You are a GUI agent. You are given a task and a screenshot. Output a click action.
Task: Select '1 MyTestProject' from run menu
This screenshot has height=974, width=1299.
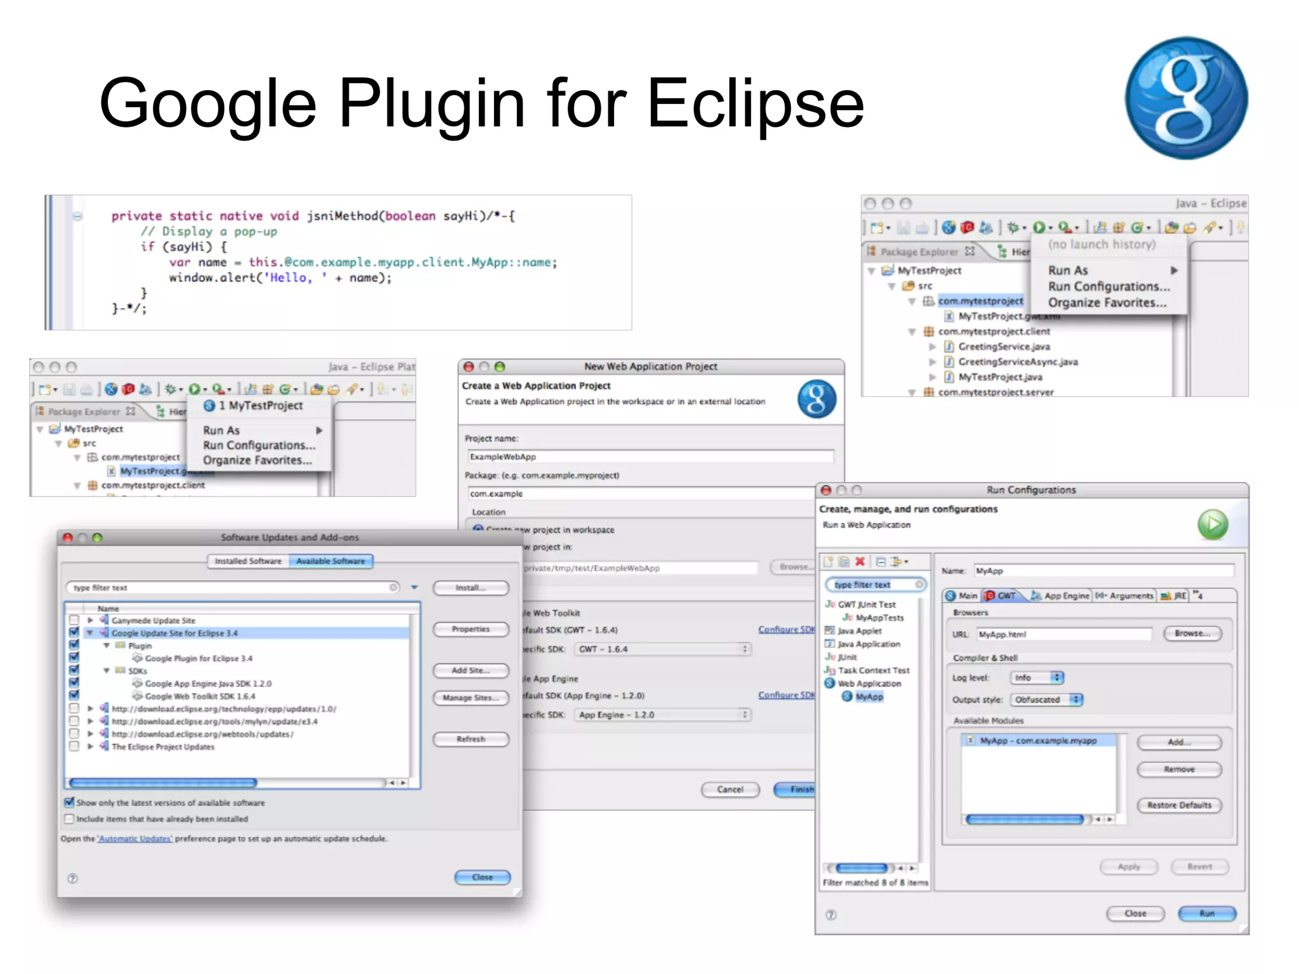tap(259, 405)
